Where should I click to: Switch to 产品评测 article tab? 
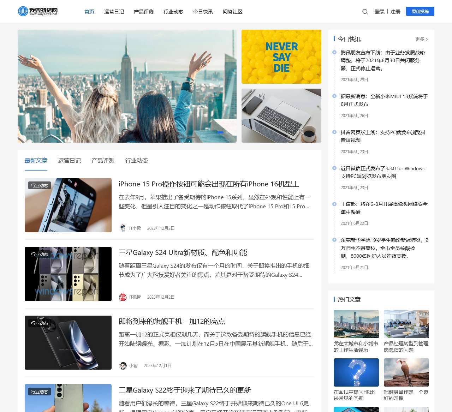tap(103, 161)
